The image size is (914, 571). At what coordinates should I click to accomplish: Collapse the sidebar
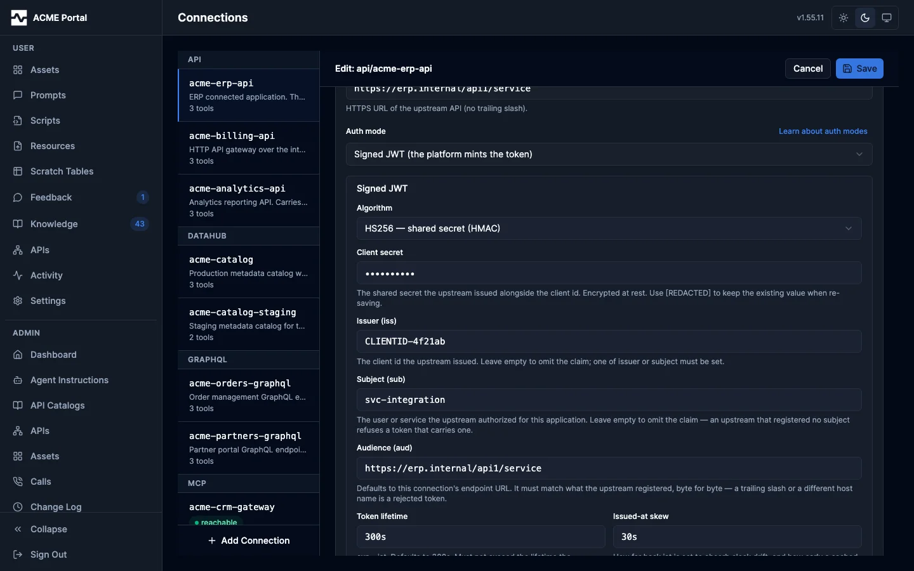click(x=81, y=529)
